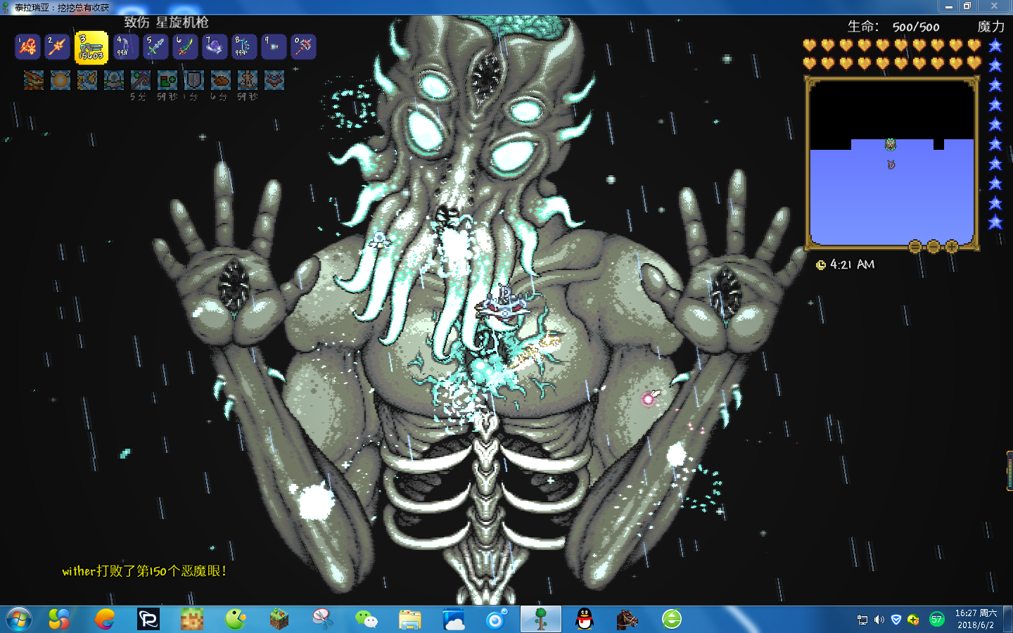Viewport: 1013px width, 633px height.
Task: Open File Explorer folder in taskbar
Action: pyautogui.click(x=410, y=620)
